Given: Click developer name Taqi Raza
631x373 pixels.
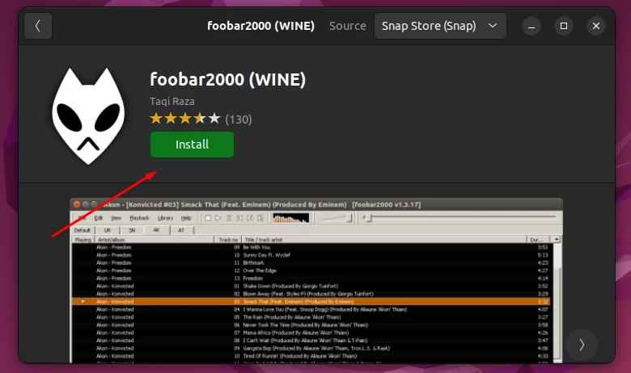Looking at the screenshot, I should click(172, 101).
